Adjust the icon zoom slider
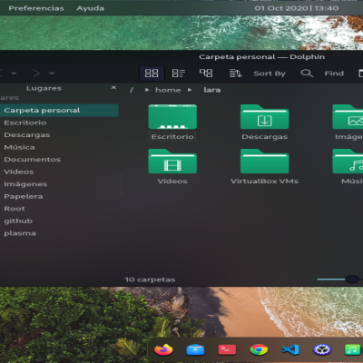This screenshot has width=363, height=363. pos(352,280)
